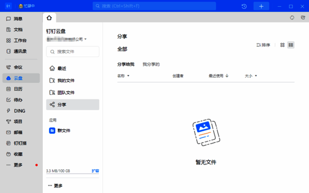Open 钉钉搭 in the sidebar

16,143
